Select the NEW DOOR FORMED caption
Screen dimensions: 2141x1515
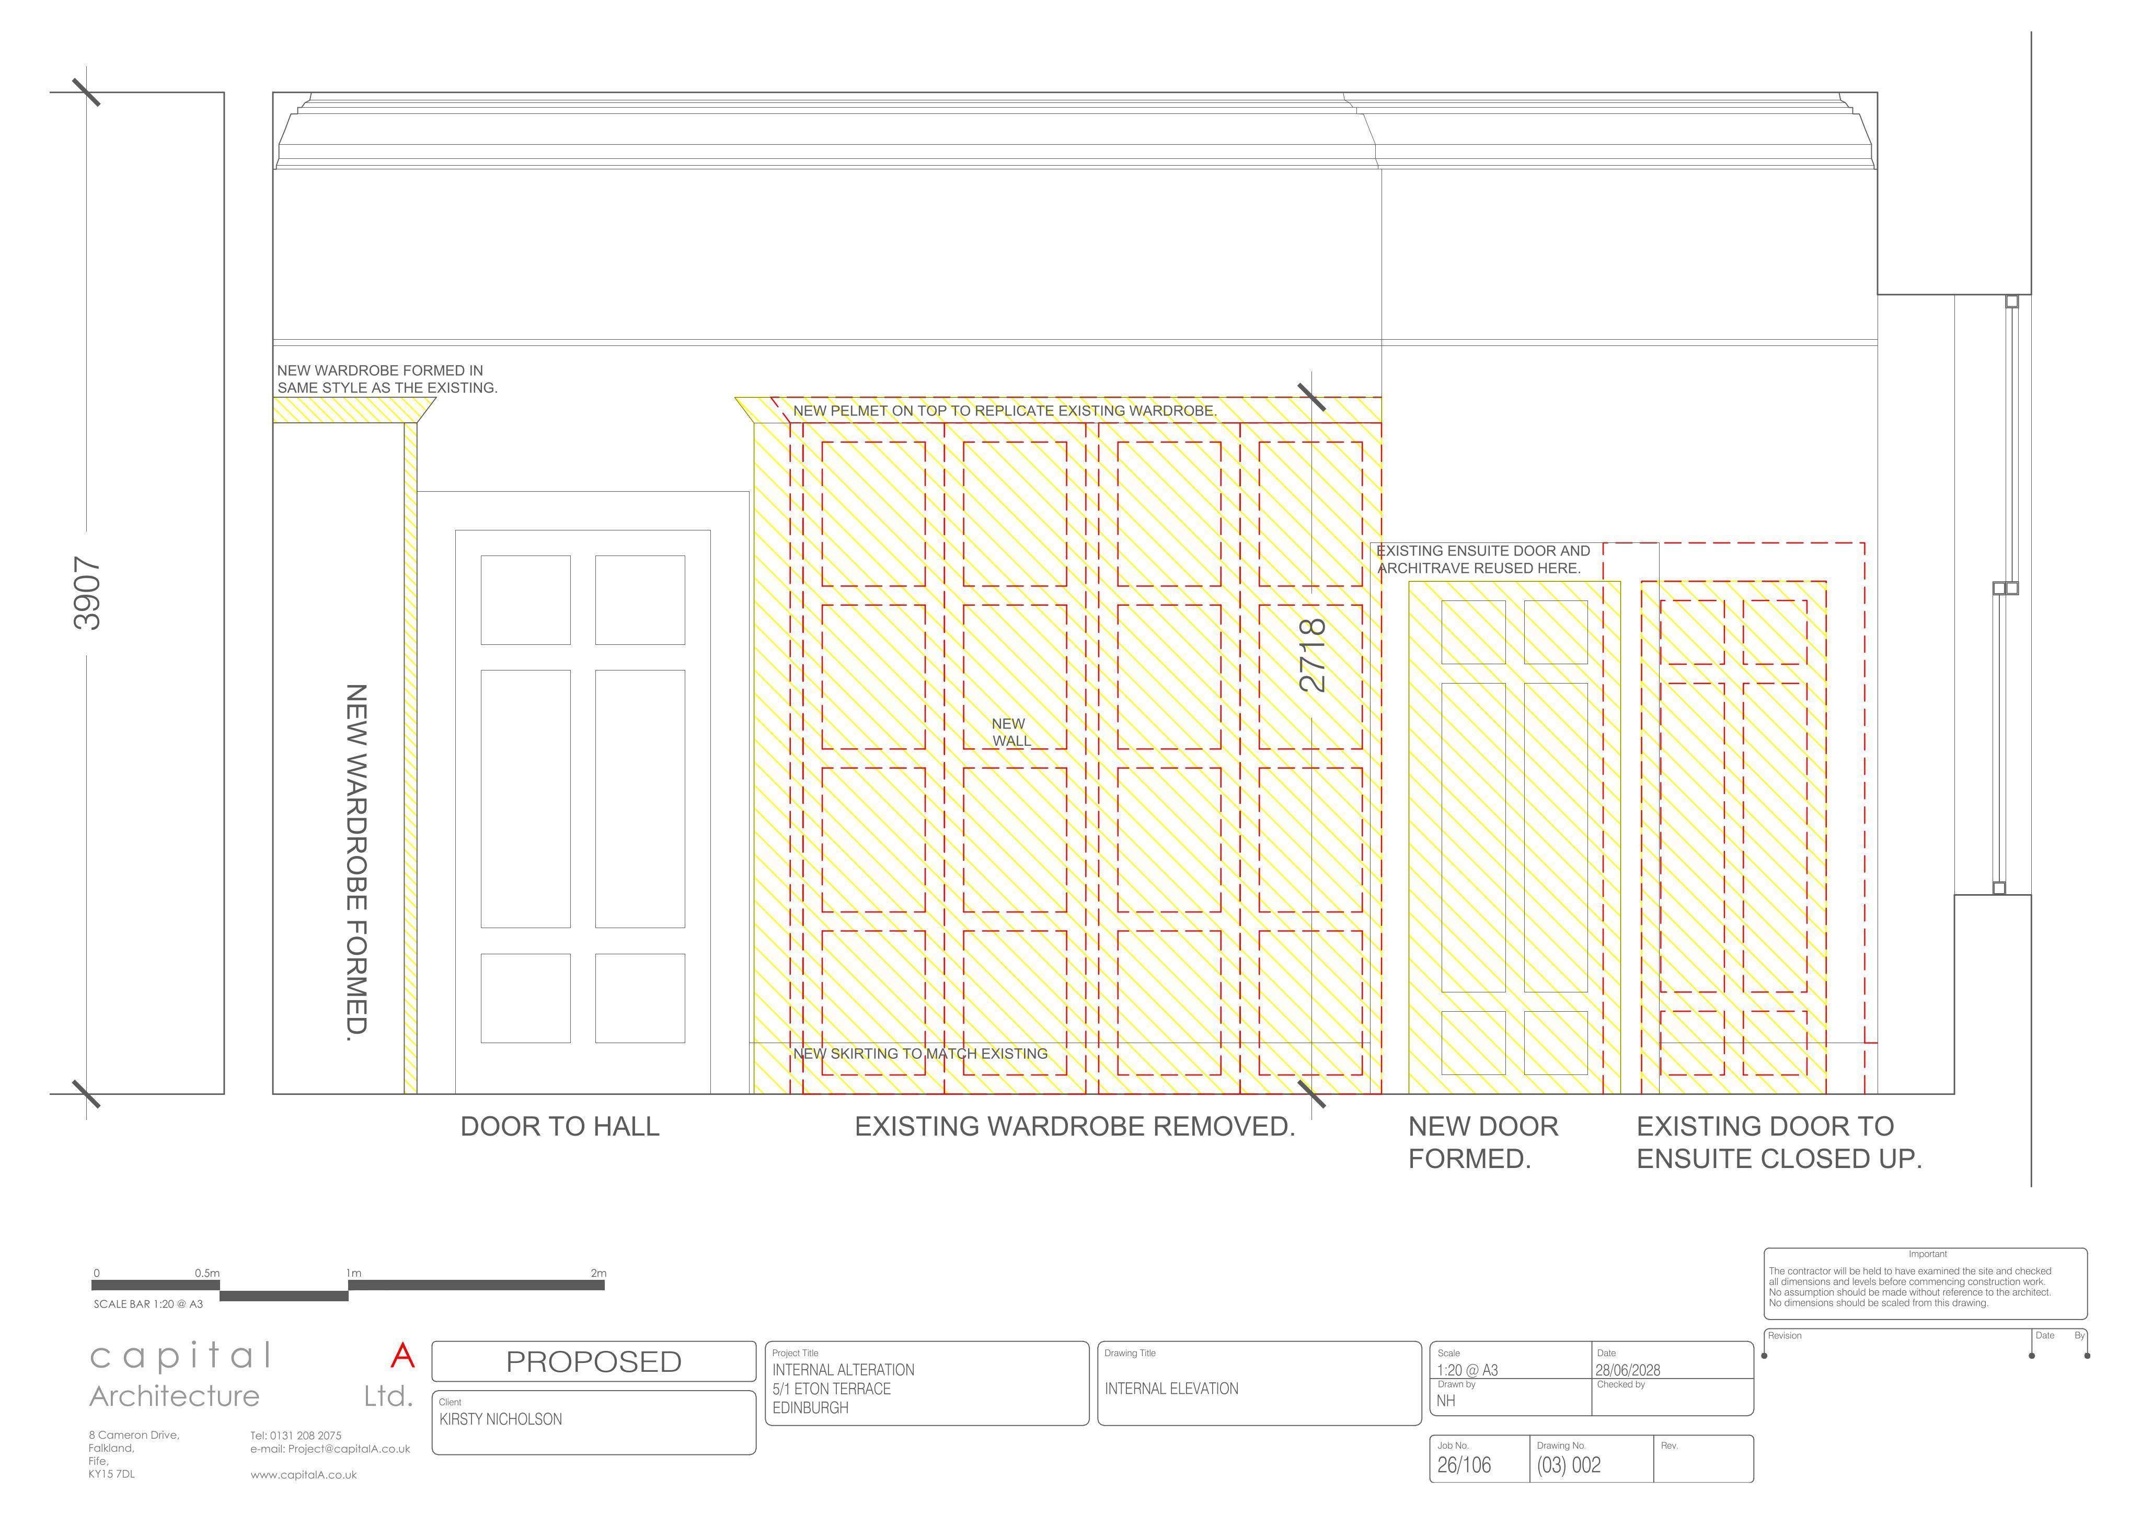click(x=1483, y=1142)
